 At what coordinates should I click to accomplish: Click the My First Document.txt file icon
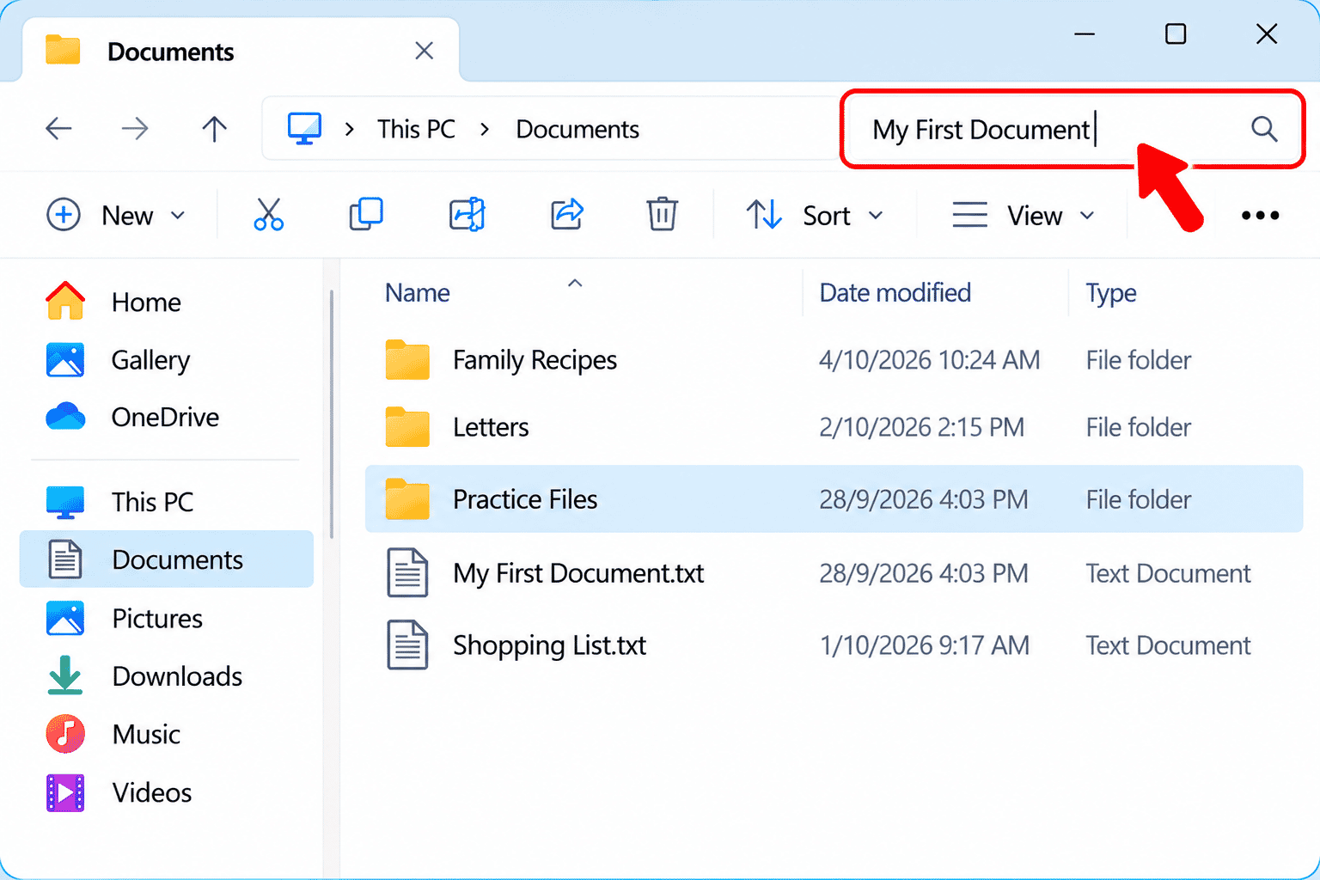tap(407, 572)
